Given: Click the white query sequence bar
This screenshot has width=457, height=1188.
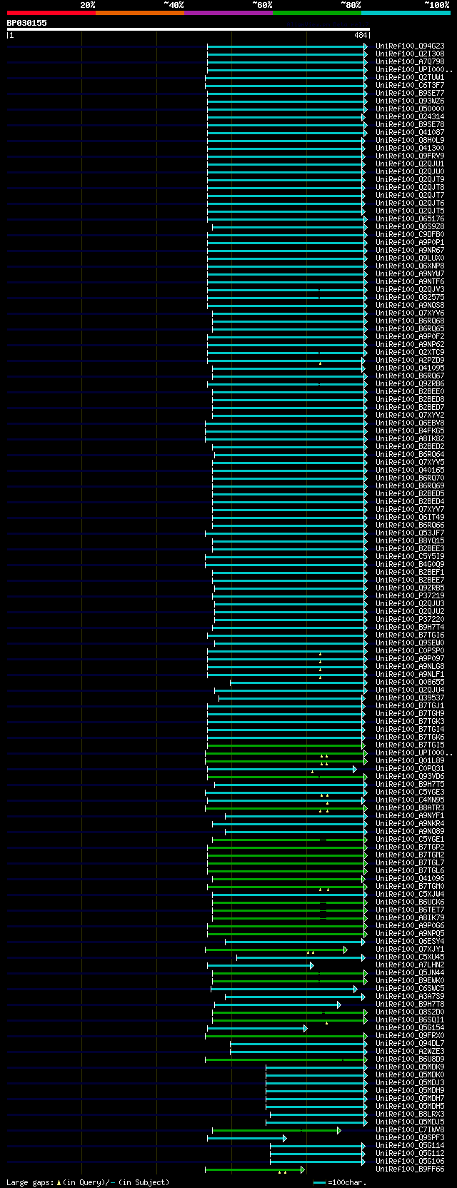Looking at the screenshot, I should coord(189,29).
